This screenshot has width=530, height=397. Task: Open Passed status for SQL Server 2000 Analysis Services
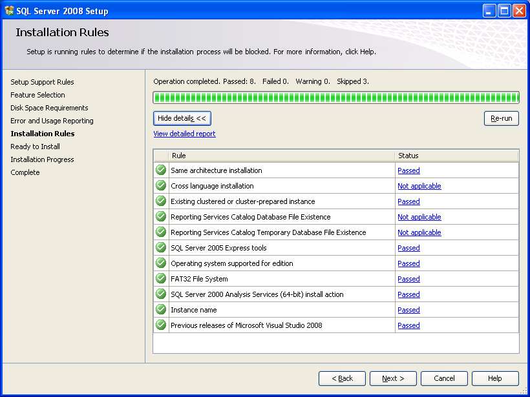[408, 295]
